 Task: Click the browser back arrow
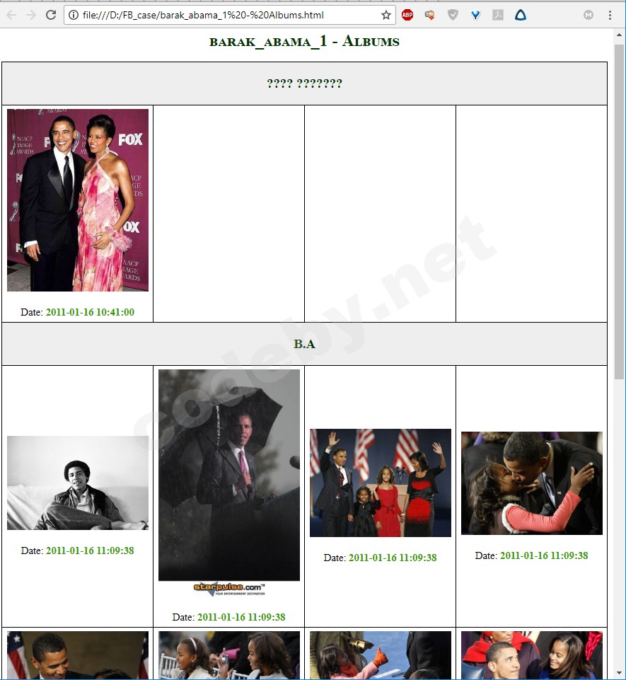pyautogui.click(x=12, y=15)
